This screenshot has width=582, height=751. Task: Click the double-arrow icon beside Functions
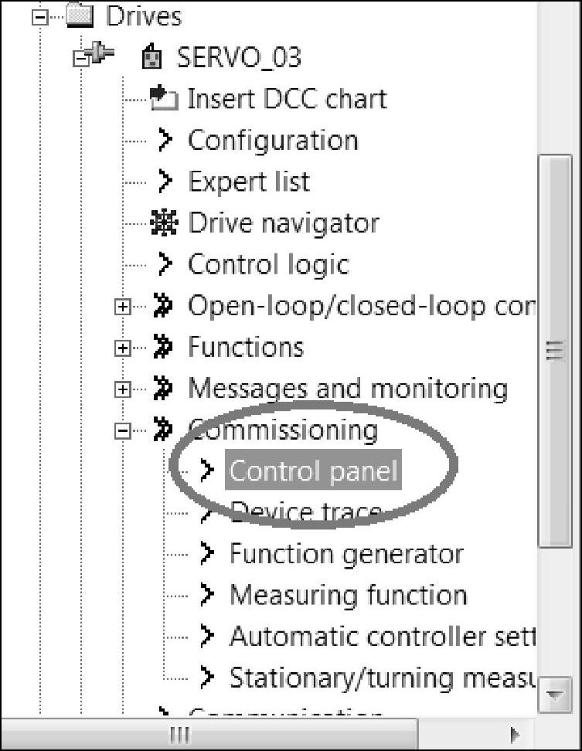[x=163, y=347]
